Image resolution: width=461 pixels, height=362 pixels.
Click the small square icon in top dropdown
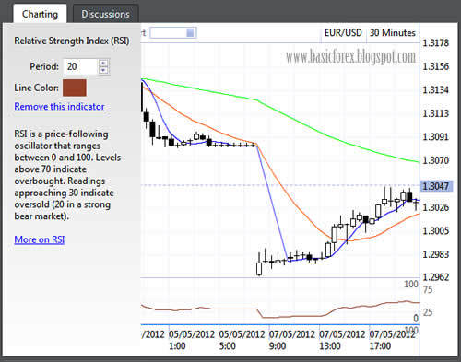point(190,32)
